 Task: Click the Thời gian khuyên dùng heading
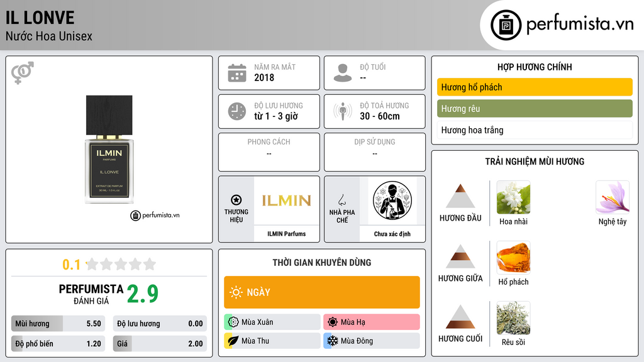[322, 263]
